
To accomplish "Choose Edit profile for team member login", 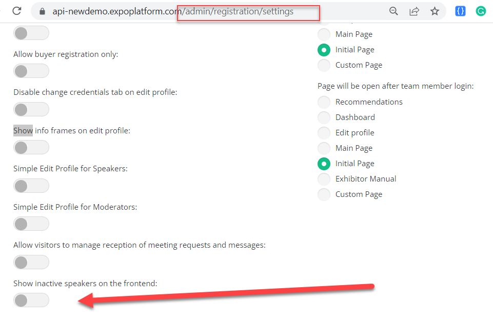I will pos(324,133).
